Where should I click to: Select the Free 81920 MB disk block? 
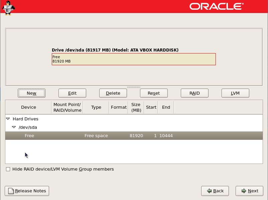(x=134, y=59)
